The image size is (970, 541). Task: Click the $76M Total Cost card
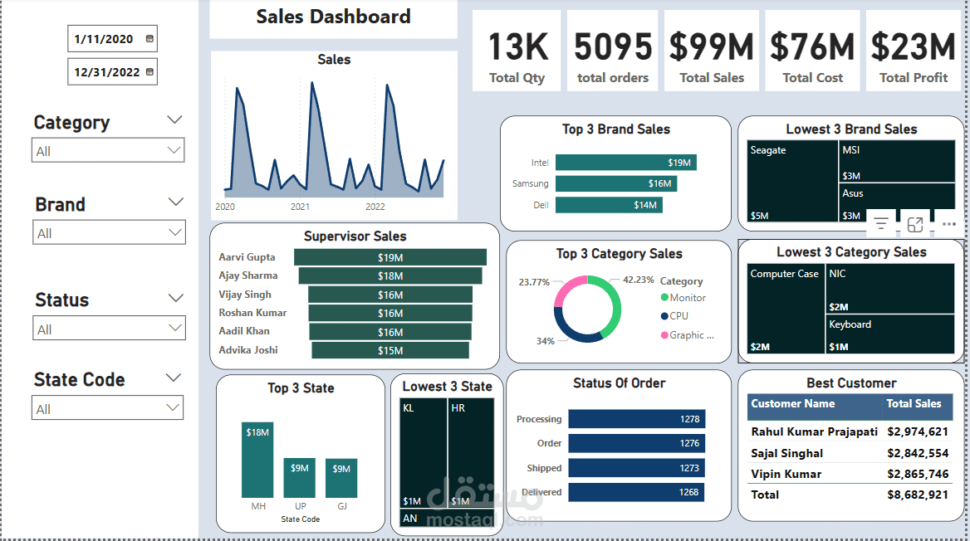812,51
